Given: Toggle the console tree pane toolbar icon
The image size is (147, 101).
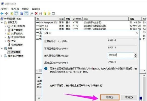Looking at the screenshot, I should pos(16,14).
